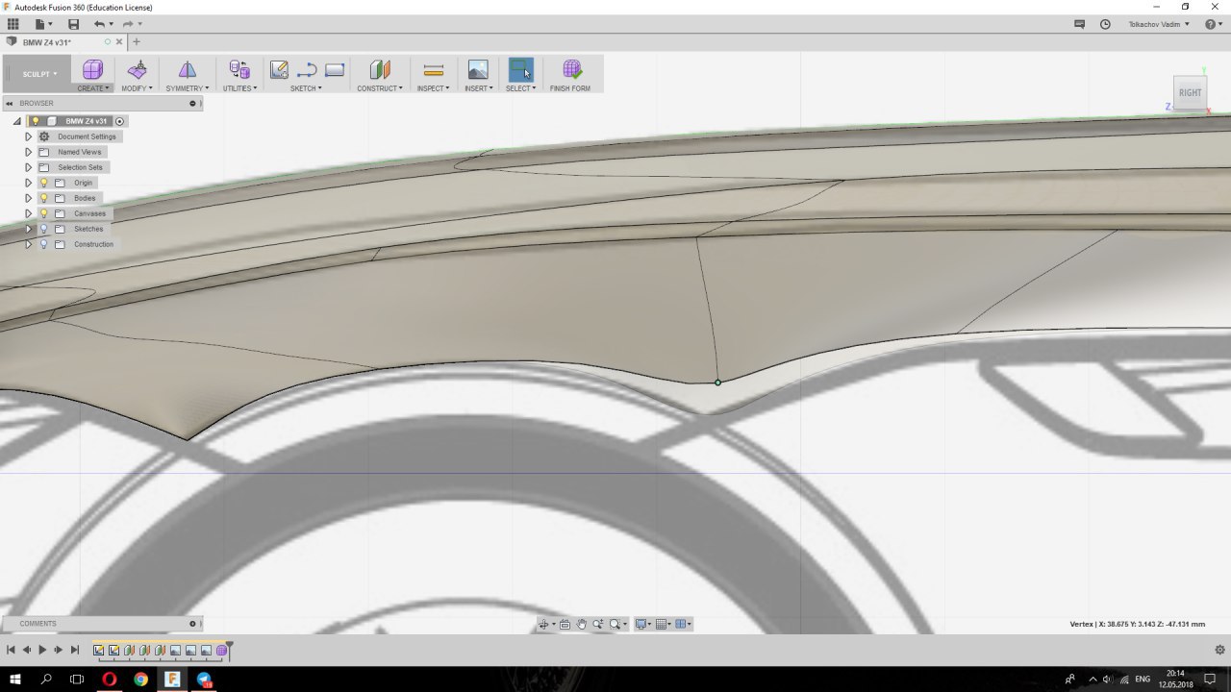Toggle Construction folder visibility bulb
This screenshot has height=692, width=1231.
click(43, 244)
